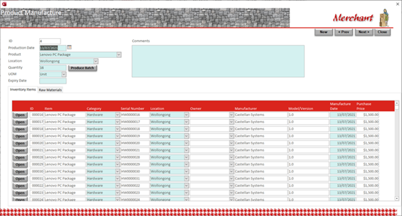Click the Serial Number column header
Screen dimensions: 402x216
(x=132, y=109)
